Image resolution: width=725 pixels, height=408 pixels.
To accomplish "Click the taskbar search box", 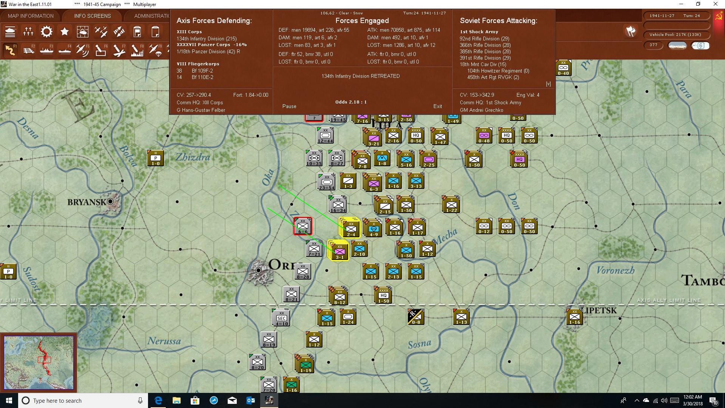I will point(83,400).
